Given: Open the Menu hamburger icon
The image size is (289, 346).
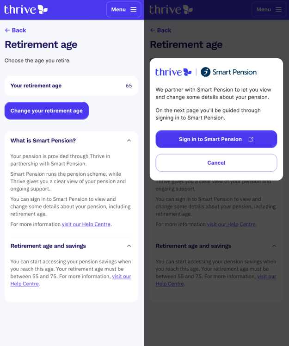Looking at the screenshot, I should (x=134, y=9).
